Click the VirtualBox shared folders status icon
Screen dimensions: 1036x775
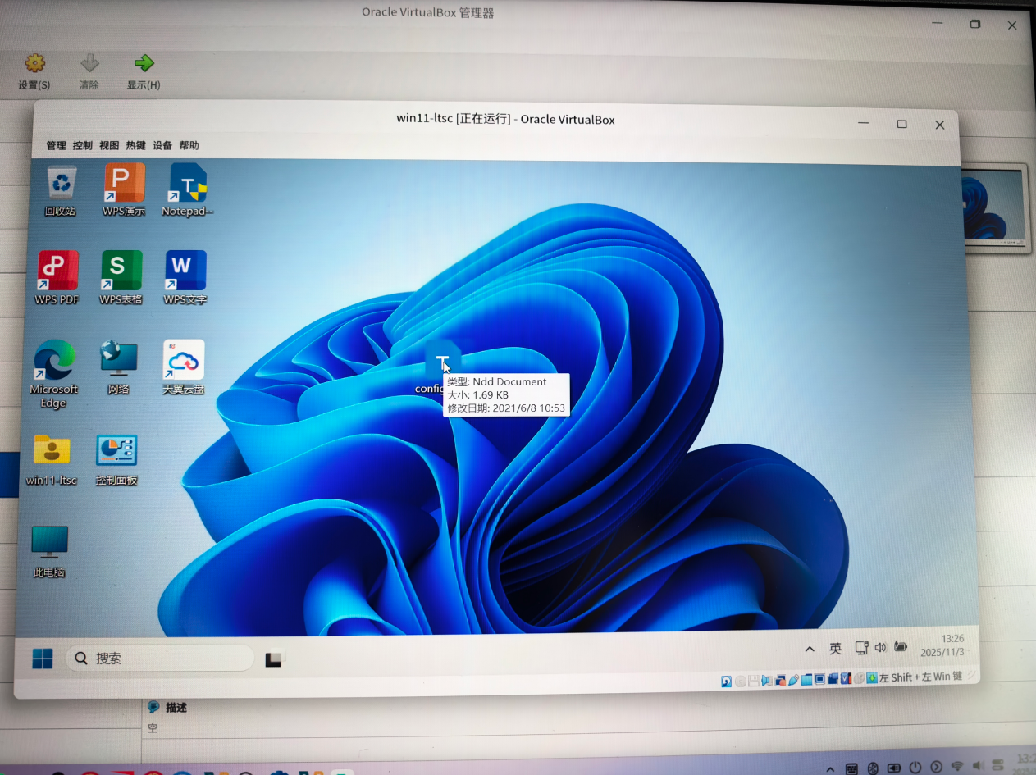coord(806,679)
